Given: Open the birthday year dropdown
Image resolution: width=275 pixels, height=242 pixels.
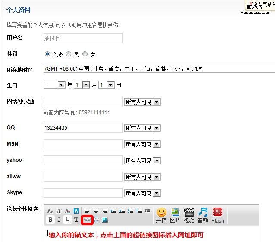Looking at the screenshot, I should tap(54, 85).
